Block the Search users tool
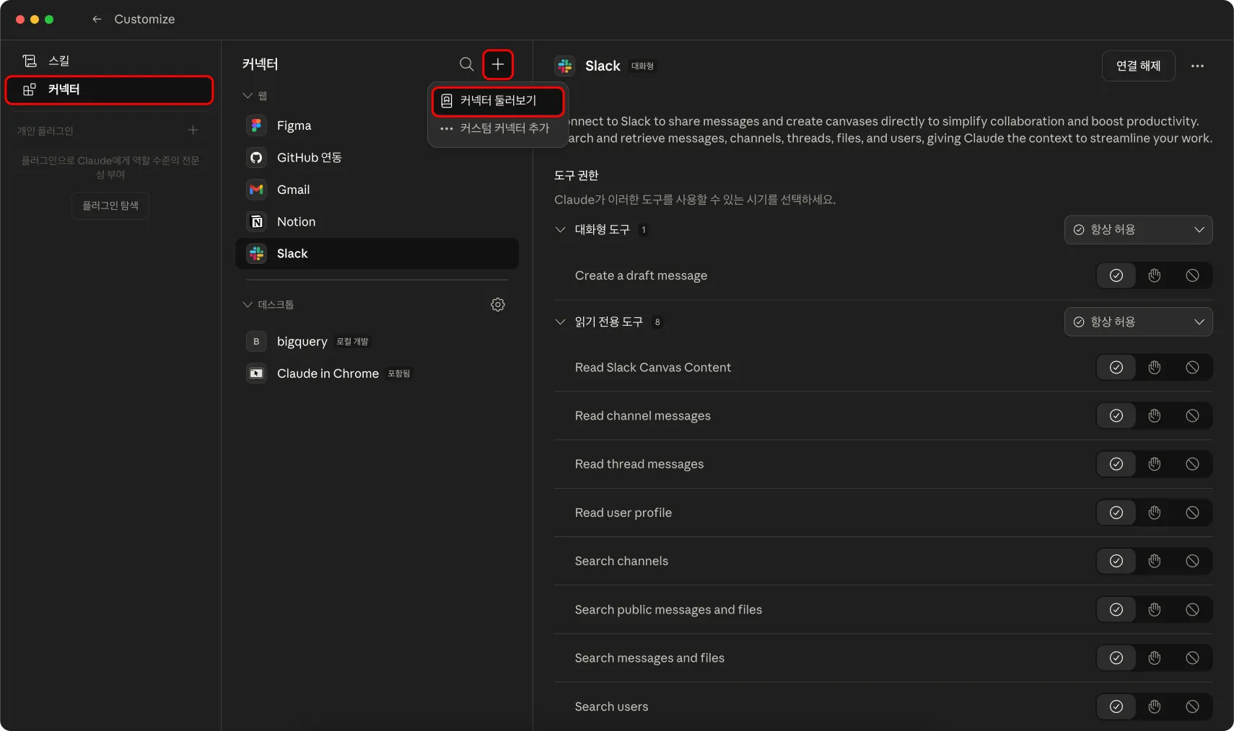 click(1192, 706)
